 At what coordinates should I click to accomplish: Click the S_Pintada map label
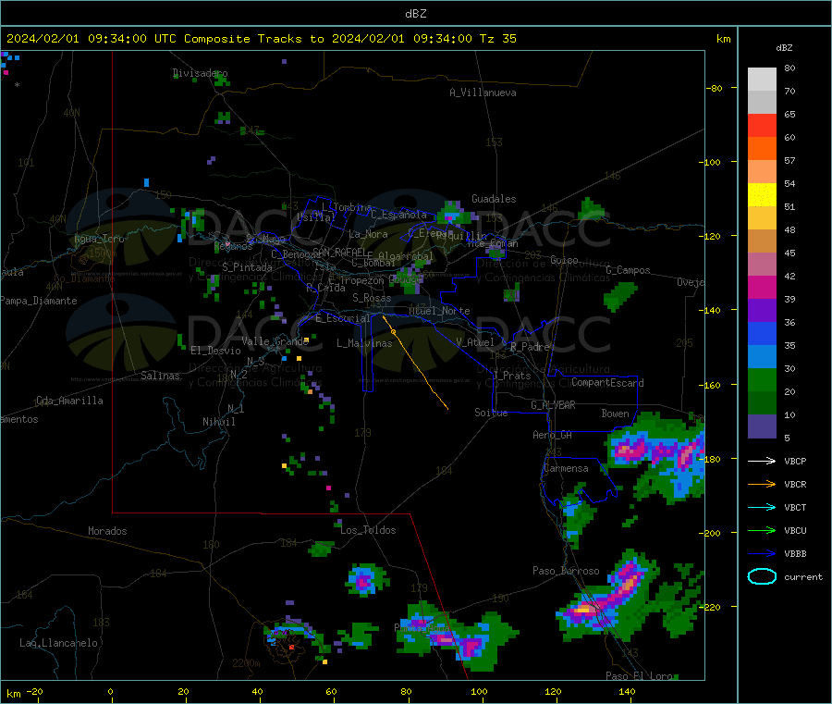click(247, 267)
